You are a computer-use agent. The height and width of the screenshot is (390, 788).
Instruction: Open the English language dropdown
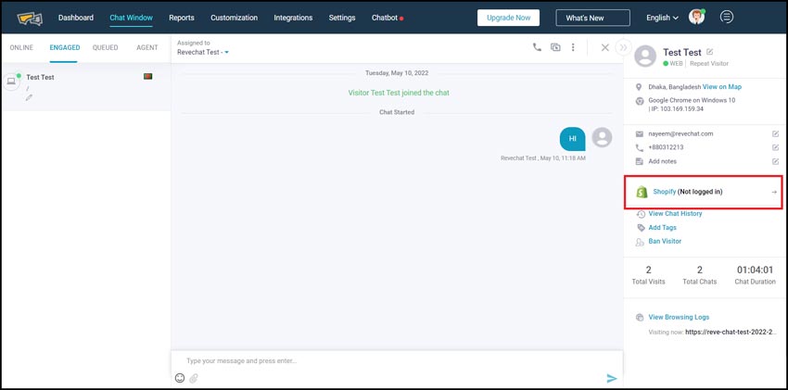[663, 18]
